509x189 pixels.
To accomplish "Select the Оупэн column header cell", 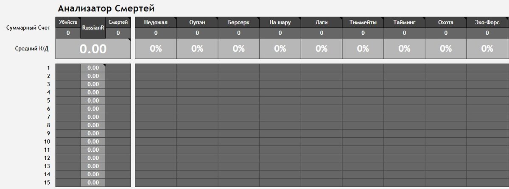I will point(197,22).
